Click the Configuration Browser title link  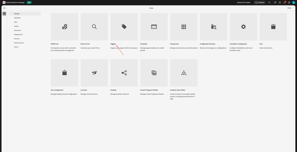(x=208, y=44)
